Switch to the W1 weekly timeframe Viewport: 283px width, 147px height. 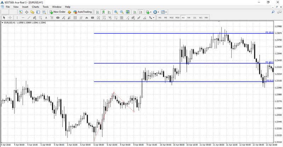[x=201, y=18]
